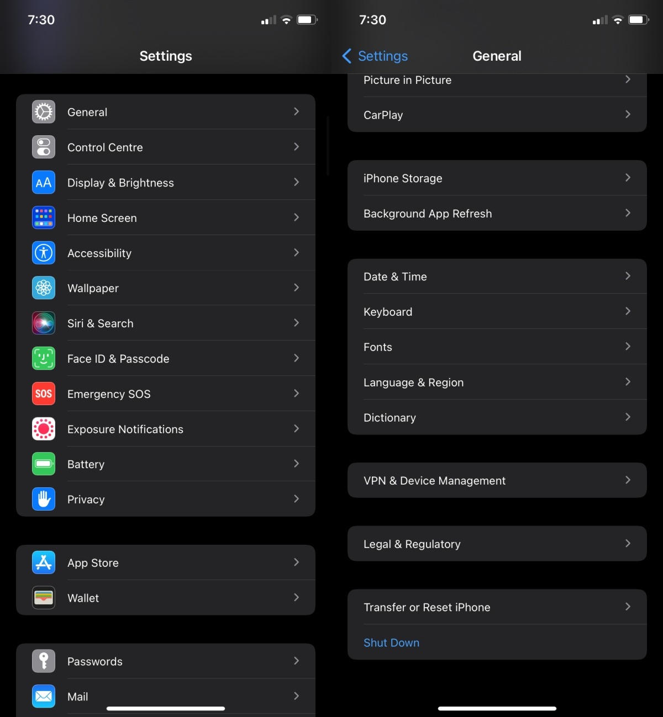Select the Exposure Notifications label

point(125,429)
